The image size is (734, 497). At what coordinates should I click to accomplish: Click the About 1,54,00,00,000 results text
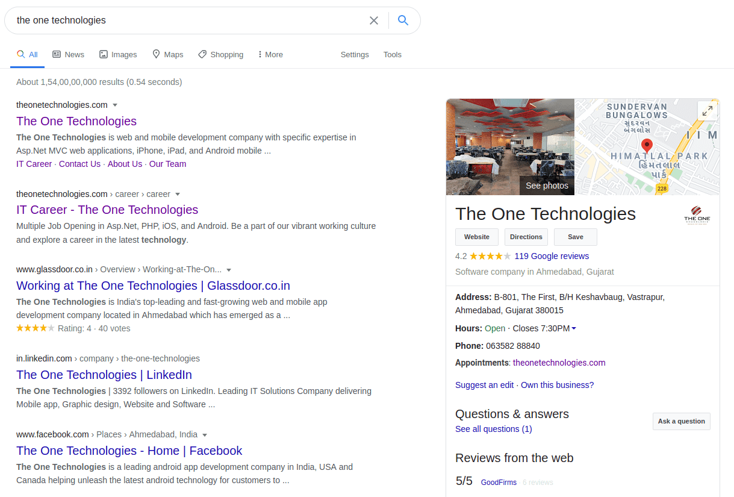pos(99,82)
